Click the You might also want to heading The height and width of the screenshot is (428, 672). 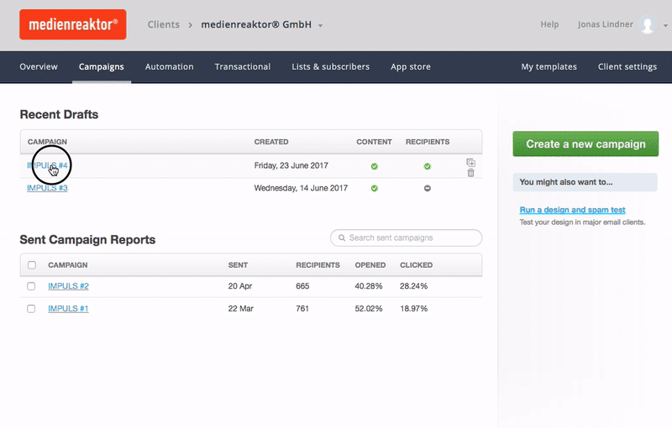pyautogui.click(x=565, y=182)
